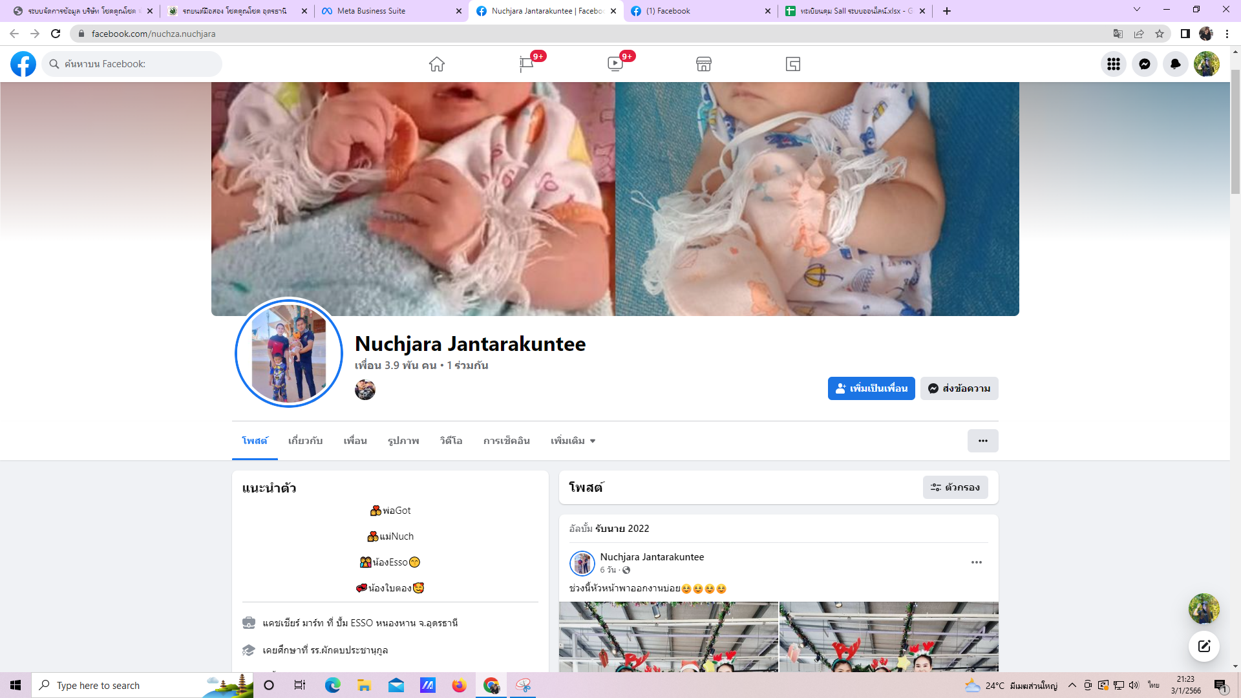This screenshot has width=1241, height=698.
Task: Click the ส่งข้อความ button
Action: pos(959,388)
